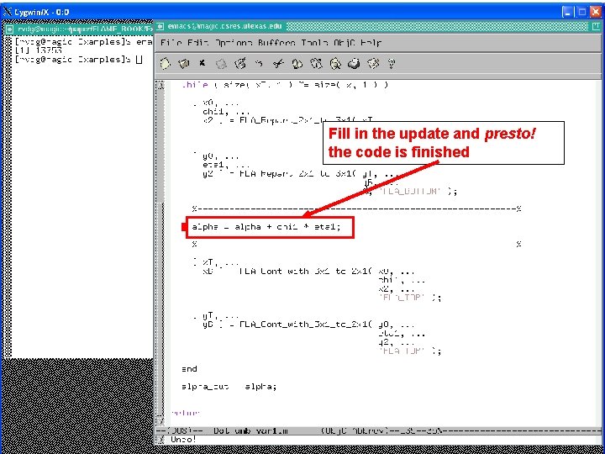This screenshot has height=454, width=605.
Task: Click the Paste toolbar icon
Action: (x=316, y=64)
